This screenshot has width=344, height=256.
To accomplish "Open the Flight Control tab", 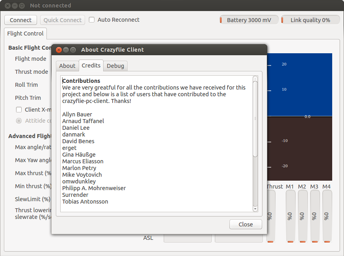I will click(25, 34).
